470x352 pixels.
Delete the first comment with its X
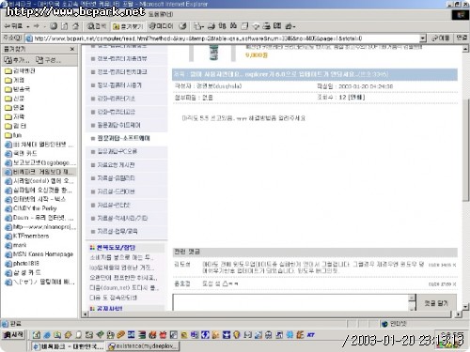tap(454, 265)
